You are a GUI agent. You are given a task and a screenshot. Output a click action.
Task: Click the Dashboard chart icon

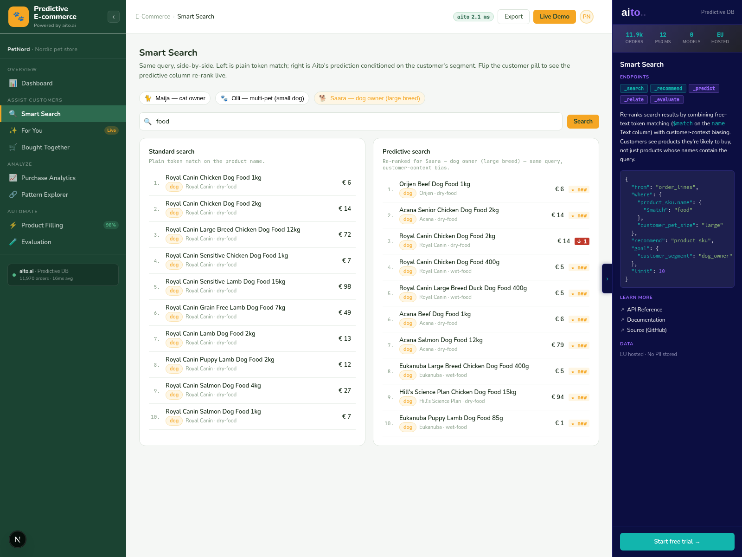click(x=13, y=83)
